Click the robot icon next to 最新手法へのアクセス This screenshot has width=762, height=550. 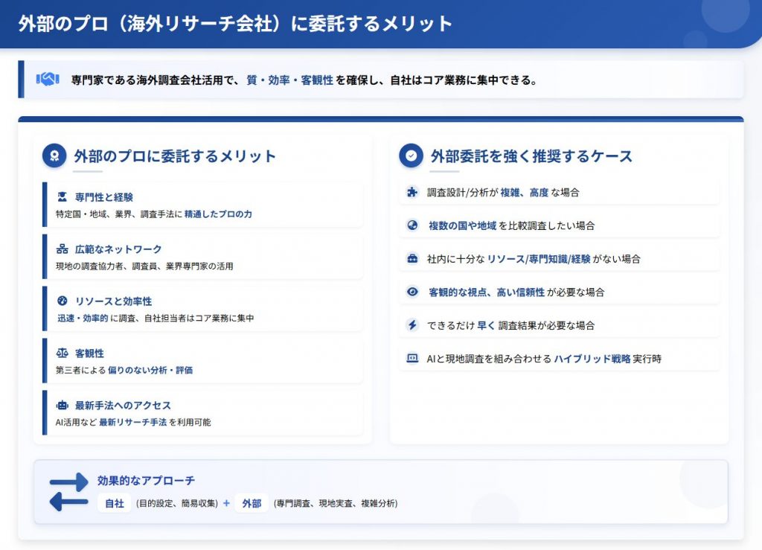point(63,406)
